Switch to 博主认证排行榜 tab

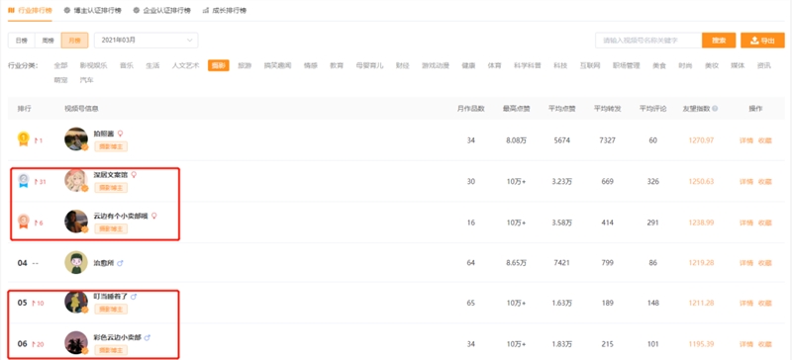point(93,11)
